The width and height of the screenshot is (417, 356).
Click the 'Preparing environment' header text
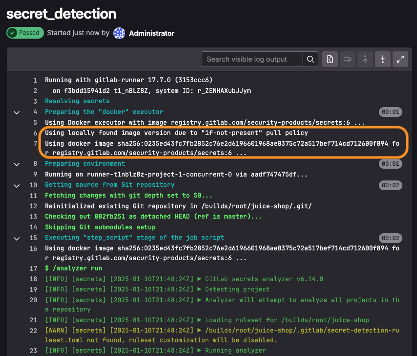click(x=85, y=164)
